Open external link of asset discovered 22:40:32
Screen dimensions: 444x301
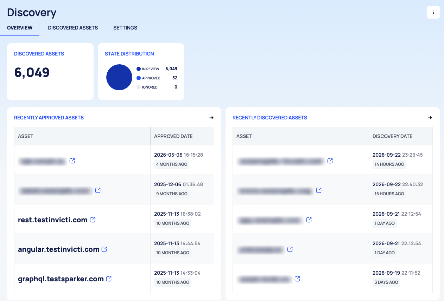[x=319, y=190]
